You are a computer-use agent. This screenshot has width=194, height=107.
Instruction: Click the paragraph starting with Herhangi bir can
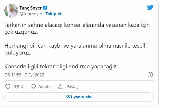click(x=76, y=49)
